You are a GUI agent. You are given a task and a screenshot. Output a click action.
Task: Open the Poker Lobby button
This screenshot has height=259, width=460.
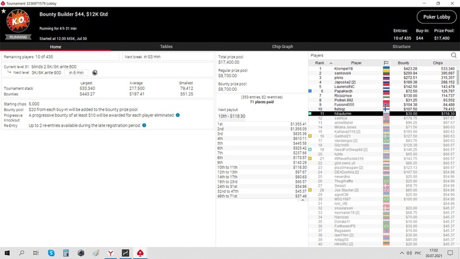pyautogui.click(x=436, y=17)
